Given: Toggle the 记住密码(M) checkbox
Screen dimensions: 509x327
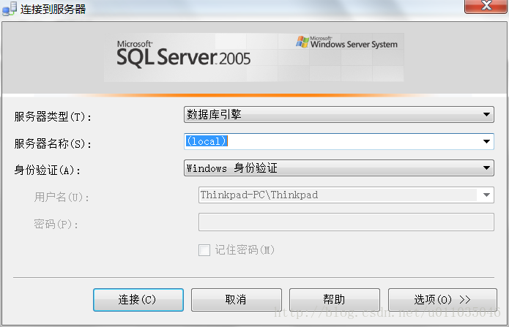Looking at the screenshot, I should coord(204,250).
